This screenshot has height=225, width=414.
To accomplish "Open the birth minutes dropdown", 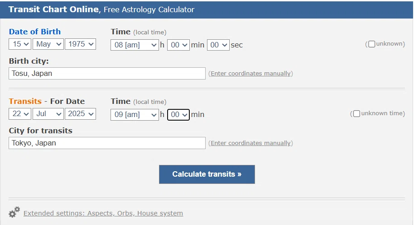I will click(x=178, y=45).
